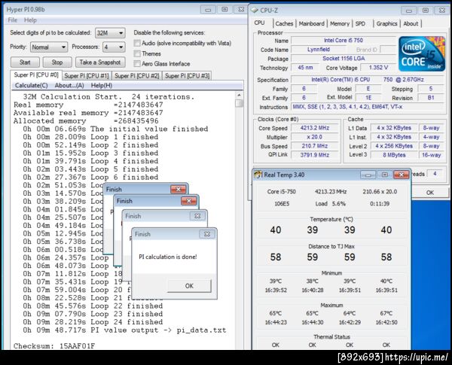This screenshot has height=365, width=452.
Task: Click the Bus Speed value 210.7 MHz
Action: pos(314,146)
